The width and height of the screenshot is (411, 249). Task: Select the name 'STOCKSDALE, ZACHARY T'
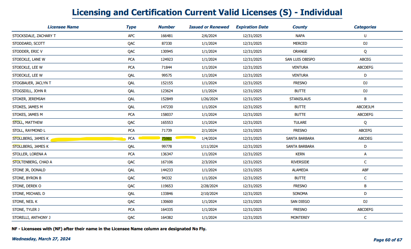point(34,36)
